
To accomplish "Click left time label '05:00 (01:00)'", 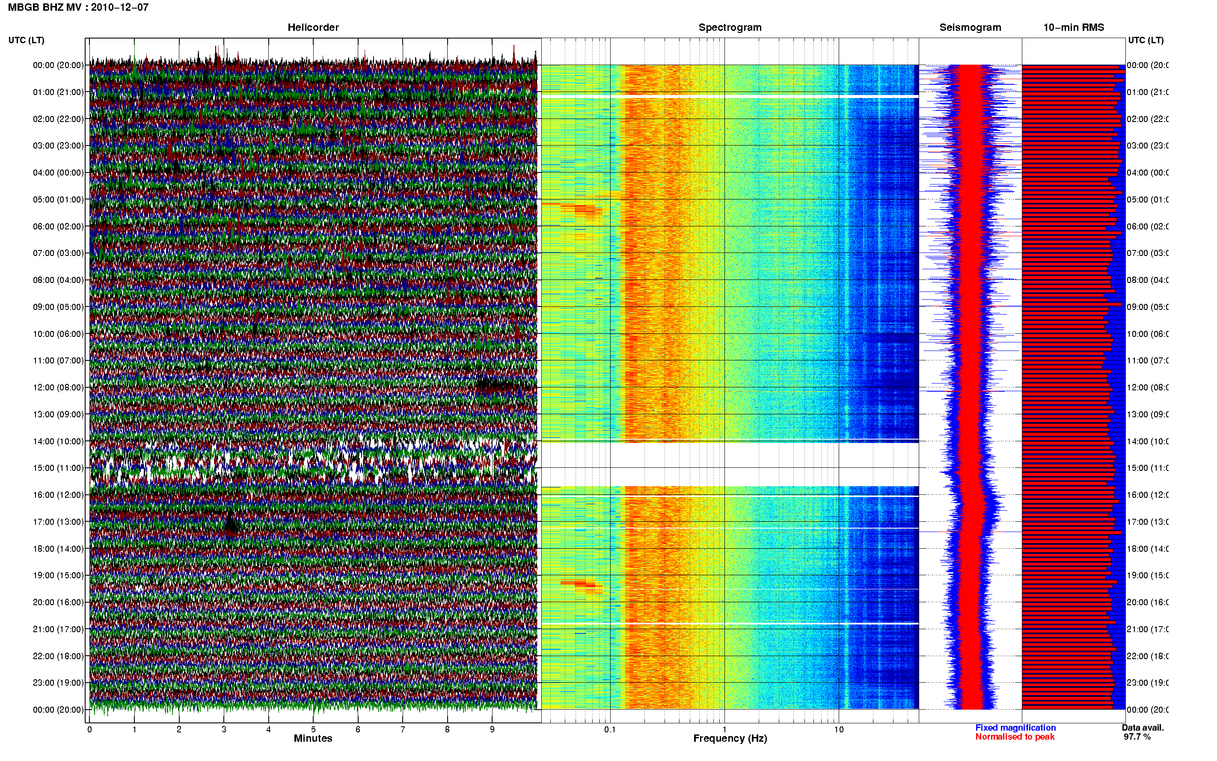I will [58, 199].
